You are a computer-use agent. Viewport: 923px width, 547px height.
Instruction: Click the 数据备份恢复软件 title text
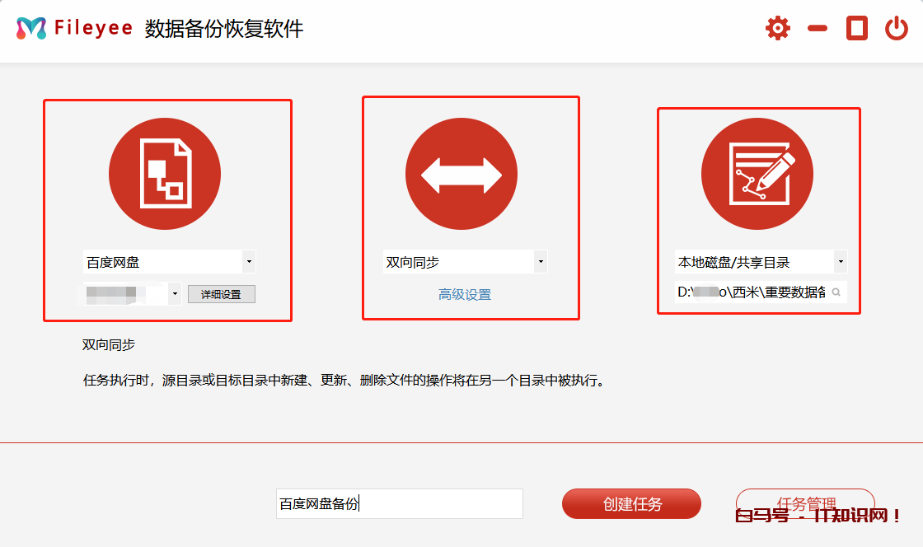[x=224, y=29]
